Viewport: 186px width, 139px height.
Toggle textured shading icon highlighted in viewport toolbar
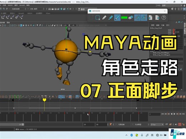coord(21,25)
